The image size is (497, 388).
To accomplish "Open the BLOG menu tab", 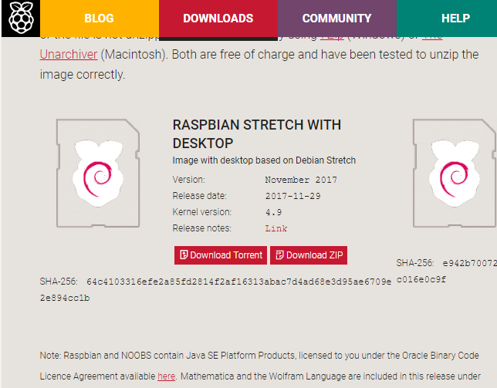I will [100, 19].
